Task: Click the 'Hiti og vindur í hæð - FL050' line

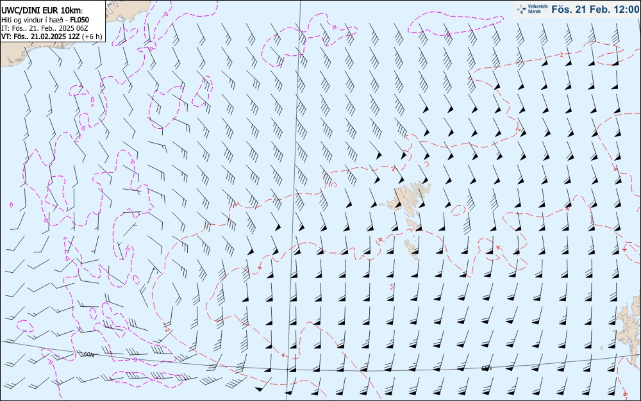Action: tap(45, 20)
